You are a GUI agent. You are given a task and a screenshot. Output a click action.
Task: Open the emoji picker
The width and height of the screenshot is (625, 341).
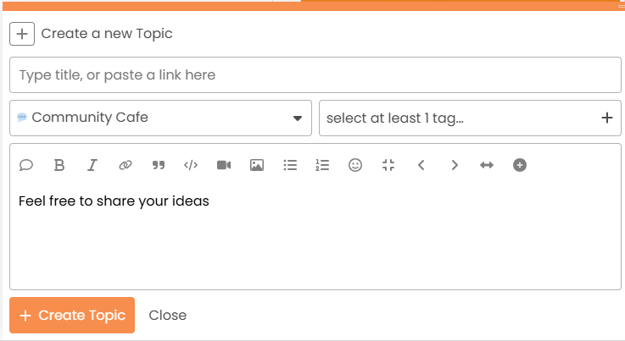[355, 165]
